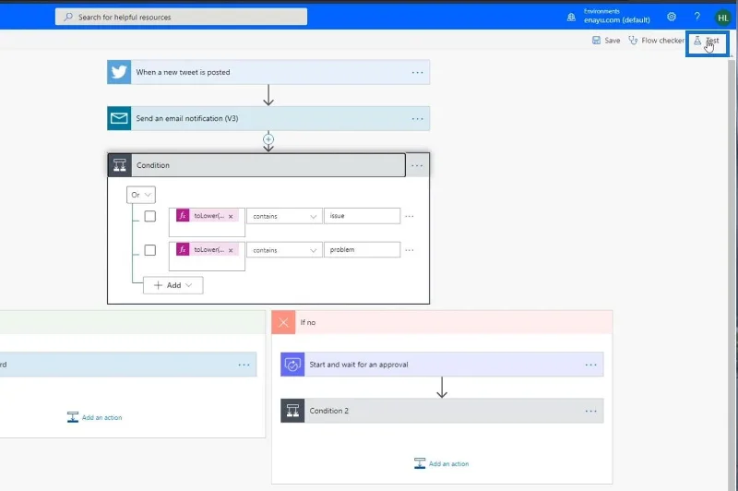This screenshot has width=738, height=491.
Task: Add an action in If no branch
Action: pos(442,463)
